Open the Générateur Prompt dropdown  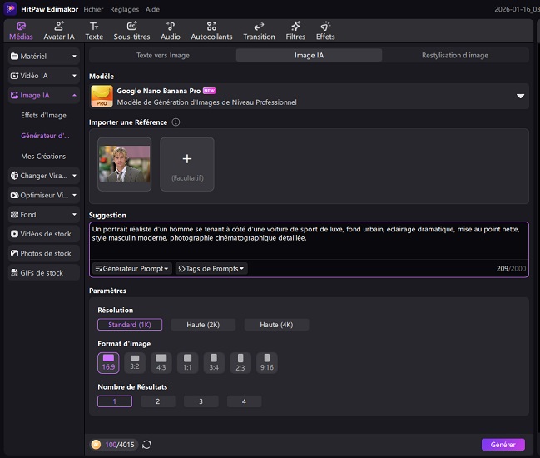pyautogui.click(x=132, y=269)
